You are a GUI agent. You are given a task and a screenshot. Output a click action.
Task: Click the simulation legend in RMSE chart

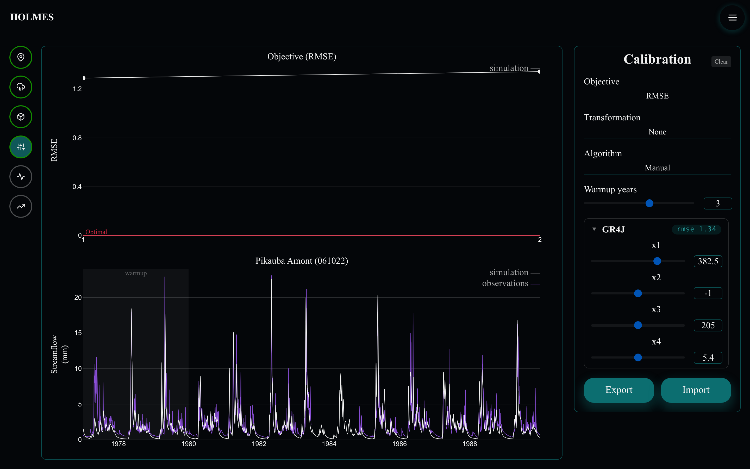515,68
